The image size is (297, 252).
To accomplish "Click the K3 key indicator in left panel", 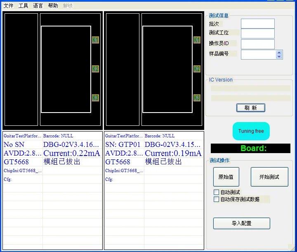I will point(95,98).
